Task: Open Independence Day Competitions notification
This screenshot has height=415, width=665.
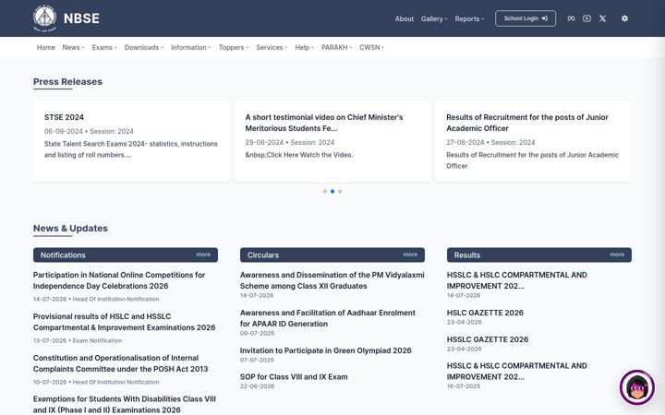Action: click(119, 280)
